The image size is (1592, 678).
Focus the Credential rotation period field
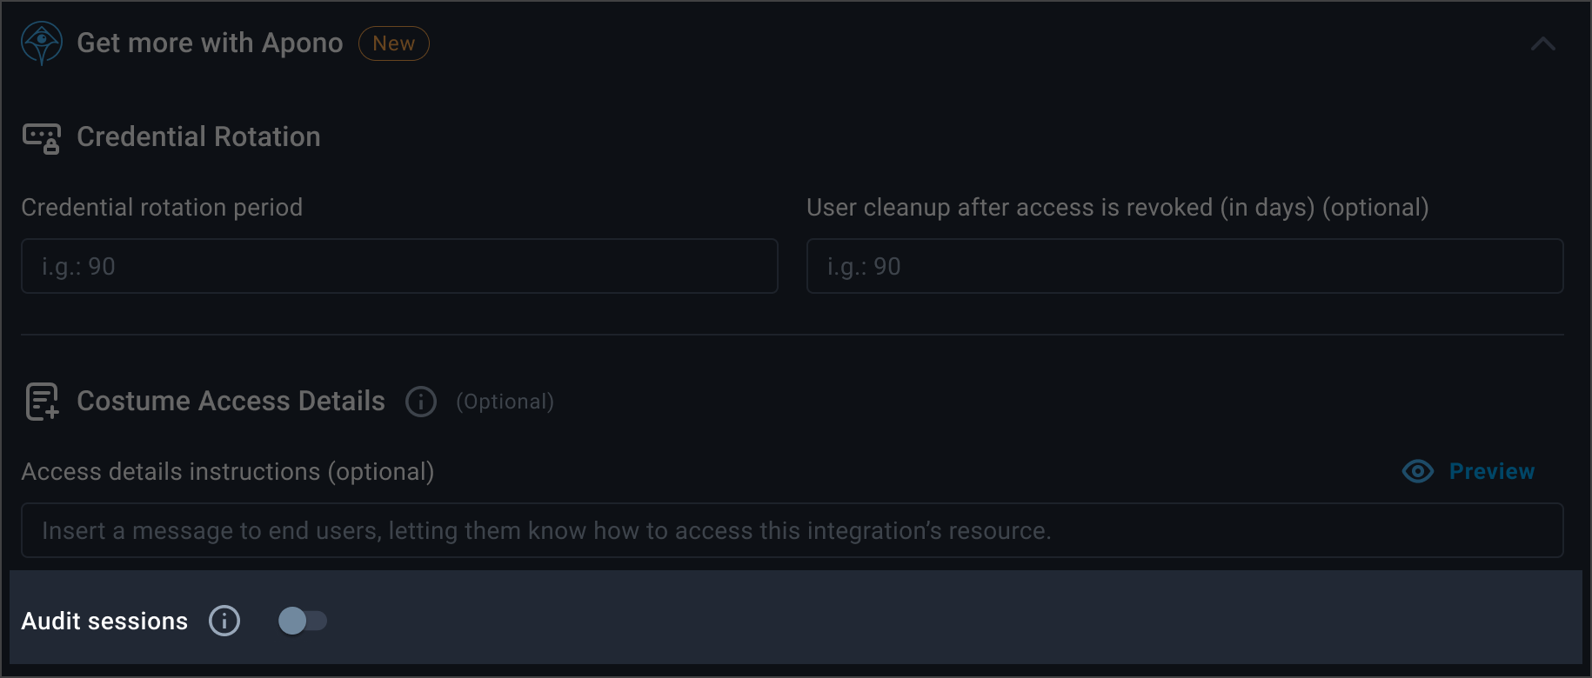tap(399, 266)
